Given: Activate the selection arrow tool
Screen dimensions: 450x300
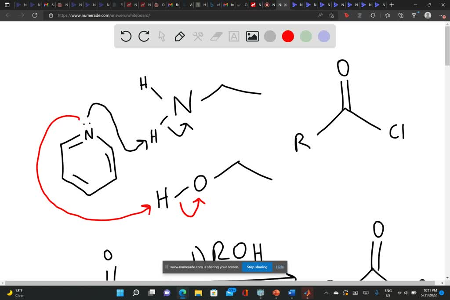Looking at the screenshot, I should tap(162, 37).
